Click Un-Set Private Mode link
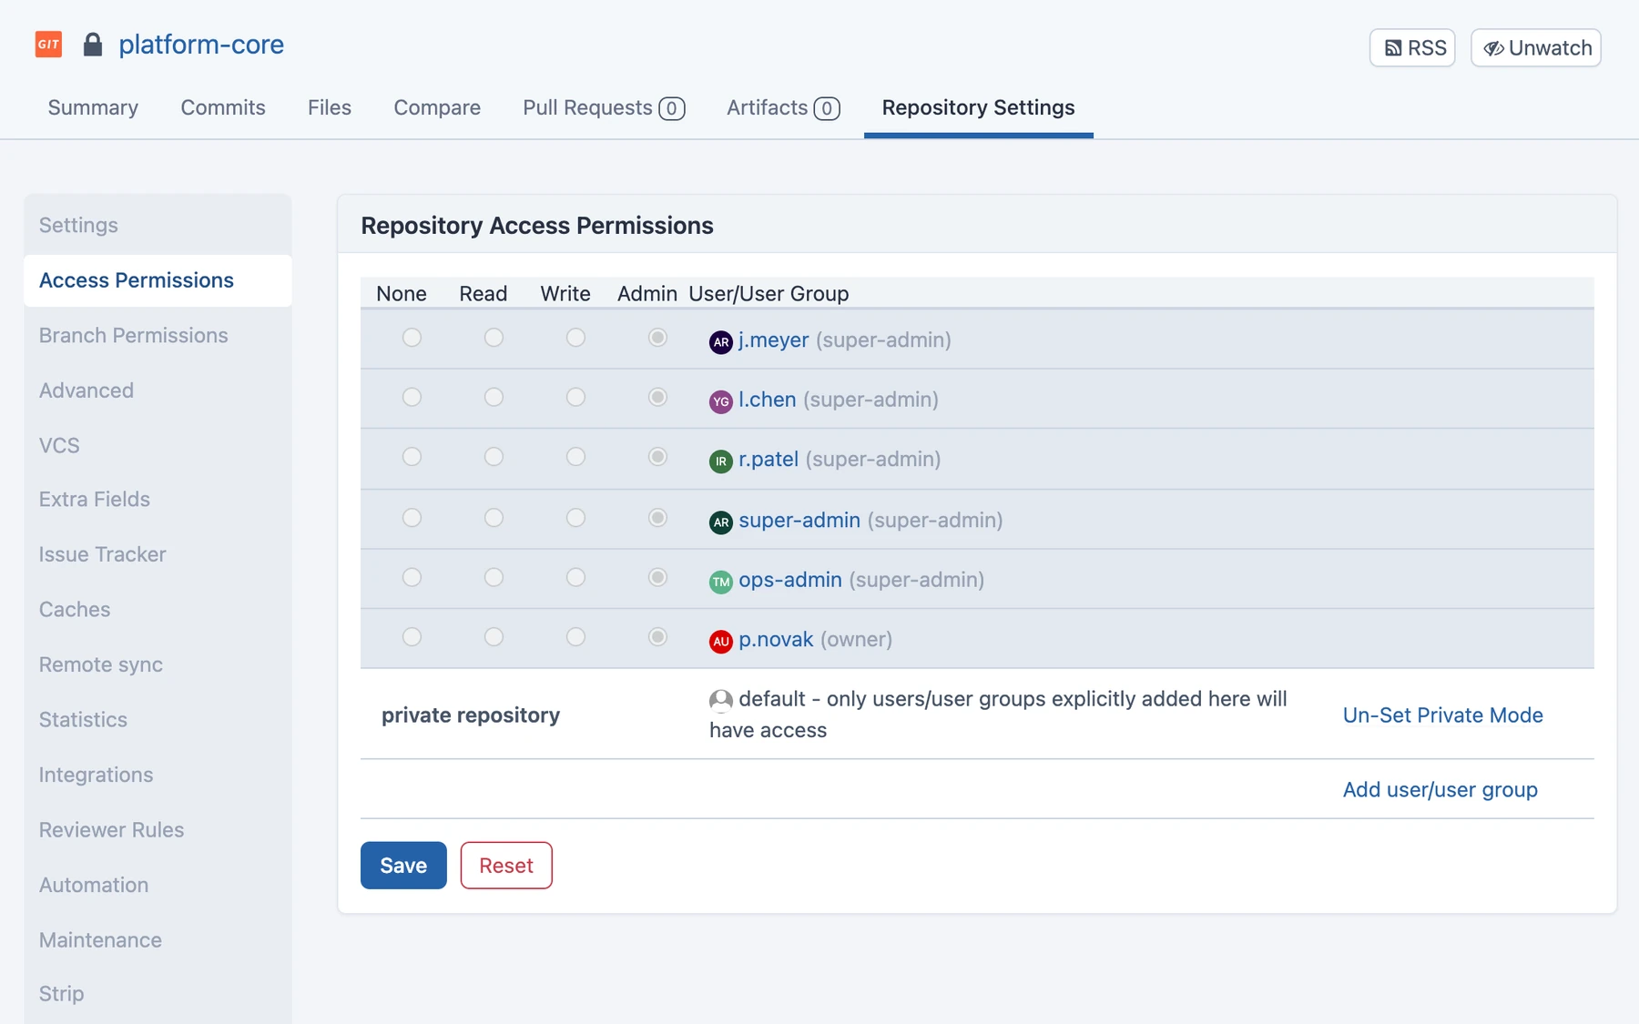 pos(1442,715)
